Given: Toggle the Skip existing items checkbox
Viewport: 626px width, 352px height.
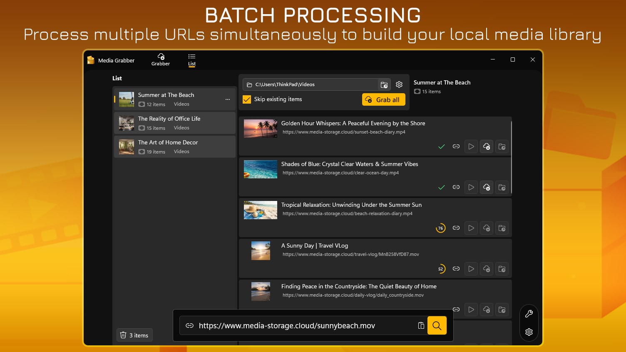Looking at the screenshot, I should pos(247,99).
